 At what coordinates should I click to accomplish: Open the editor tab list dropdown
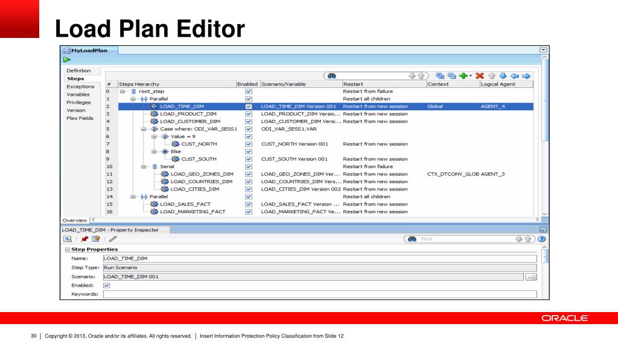point(543,50)
